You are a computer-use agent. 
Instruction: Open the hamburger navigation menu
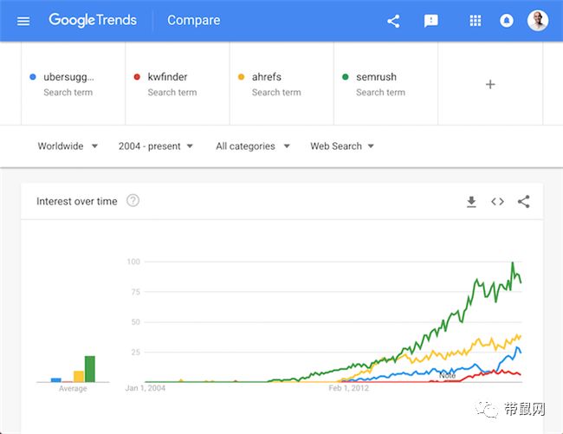point(23,21)
